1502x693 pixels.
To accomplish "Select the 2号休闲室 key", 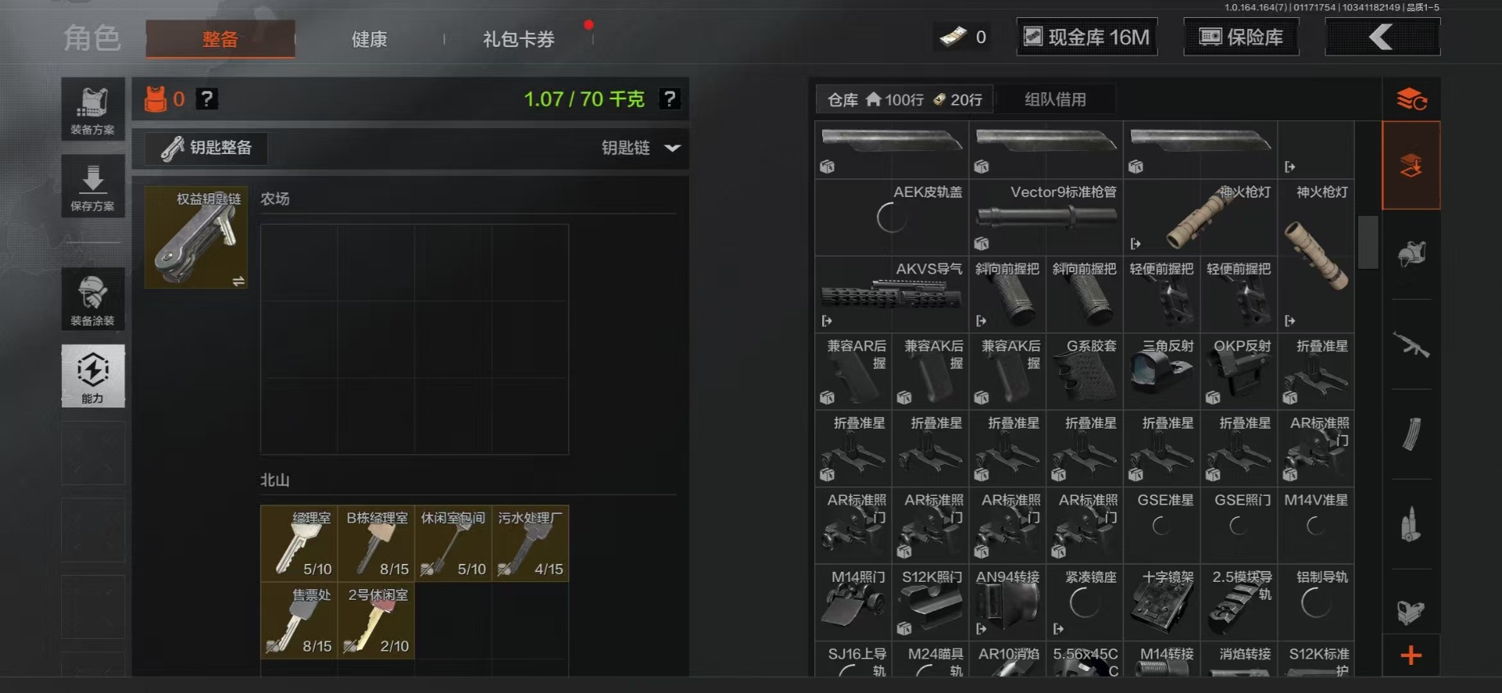I will tap(376, 620).
